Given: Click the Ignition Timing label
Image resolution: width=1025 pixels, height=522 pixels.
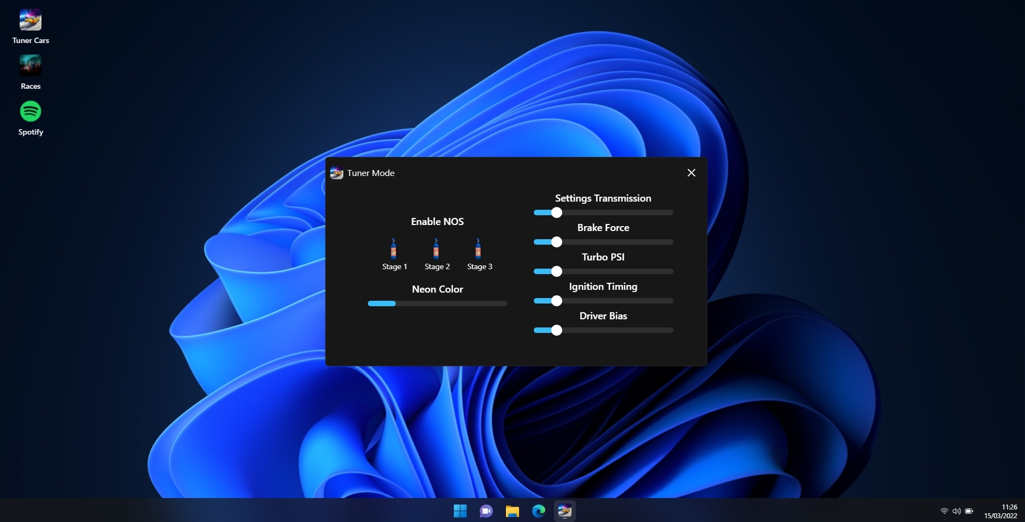Looking at the screenshot, I should point(603,287).
